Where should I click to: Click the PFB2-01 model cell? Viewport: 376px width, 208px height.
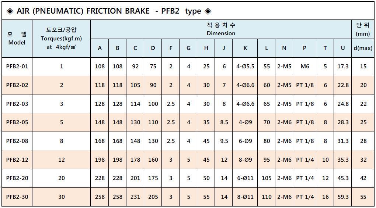(17, 67)
